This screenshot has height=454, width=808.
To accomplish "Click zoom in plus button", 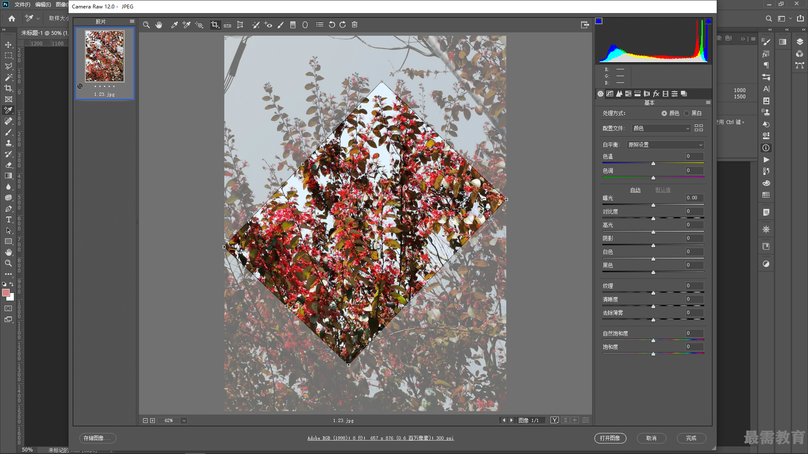I will 152,421.
